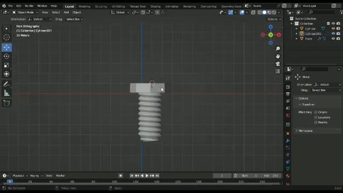
Task: Click the pan view hand icon
Action: tap(278, 56)
